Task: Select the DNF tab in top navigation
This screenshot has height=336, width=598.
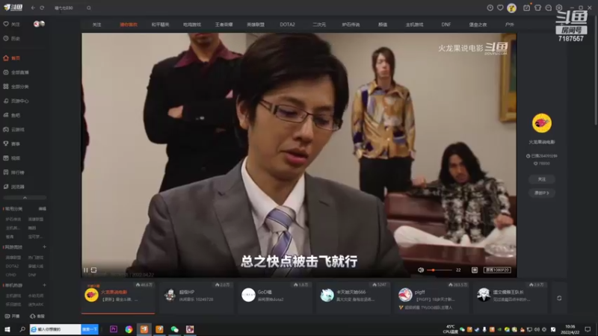Action: [446, 25]
